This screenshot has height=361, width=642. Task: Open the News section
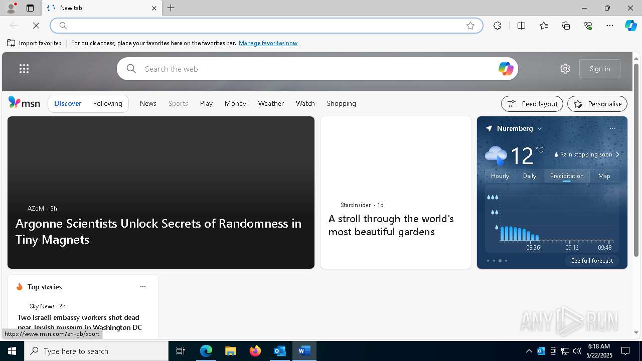(x=148, y=103)
